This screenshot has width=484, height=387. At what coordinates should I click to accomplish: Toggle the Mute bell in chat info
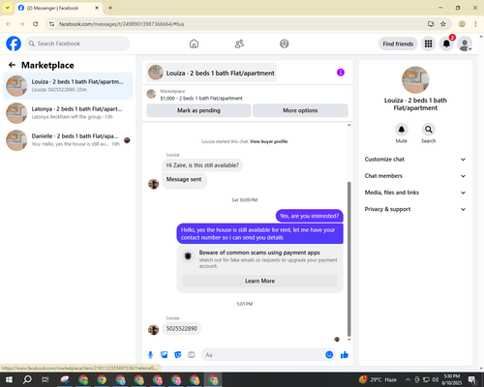click(x=402, y=130)
